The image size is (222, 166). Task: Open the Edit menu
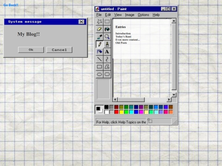[108, 15]
